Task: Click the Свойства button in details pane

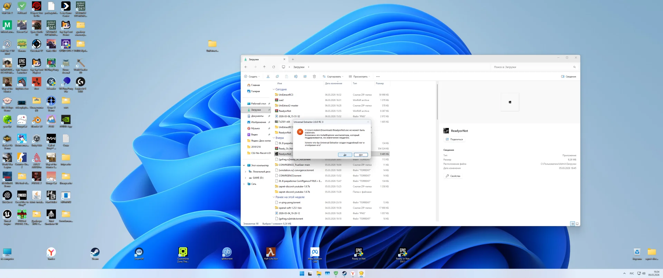Action: click(453, 176)
